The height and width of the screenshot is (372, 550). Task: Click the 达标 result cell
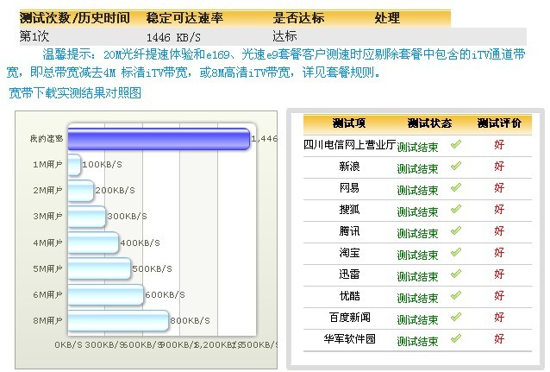284,36
